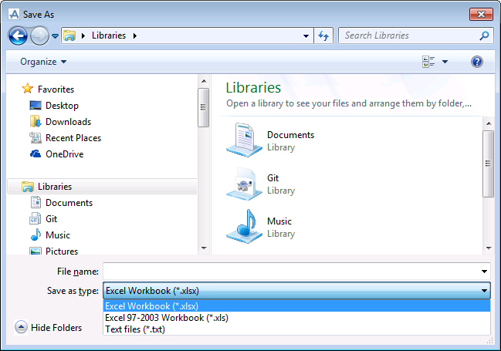Viewport: 501px width, 351px height.
Task: Click the change view icon
Action: pyautogui.click(x=428, y=62)
